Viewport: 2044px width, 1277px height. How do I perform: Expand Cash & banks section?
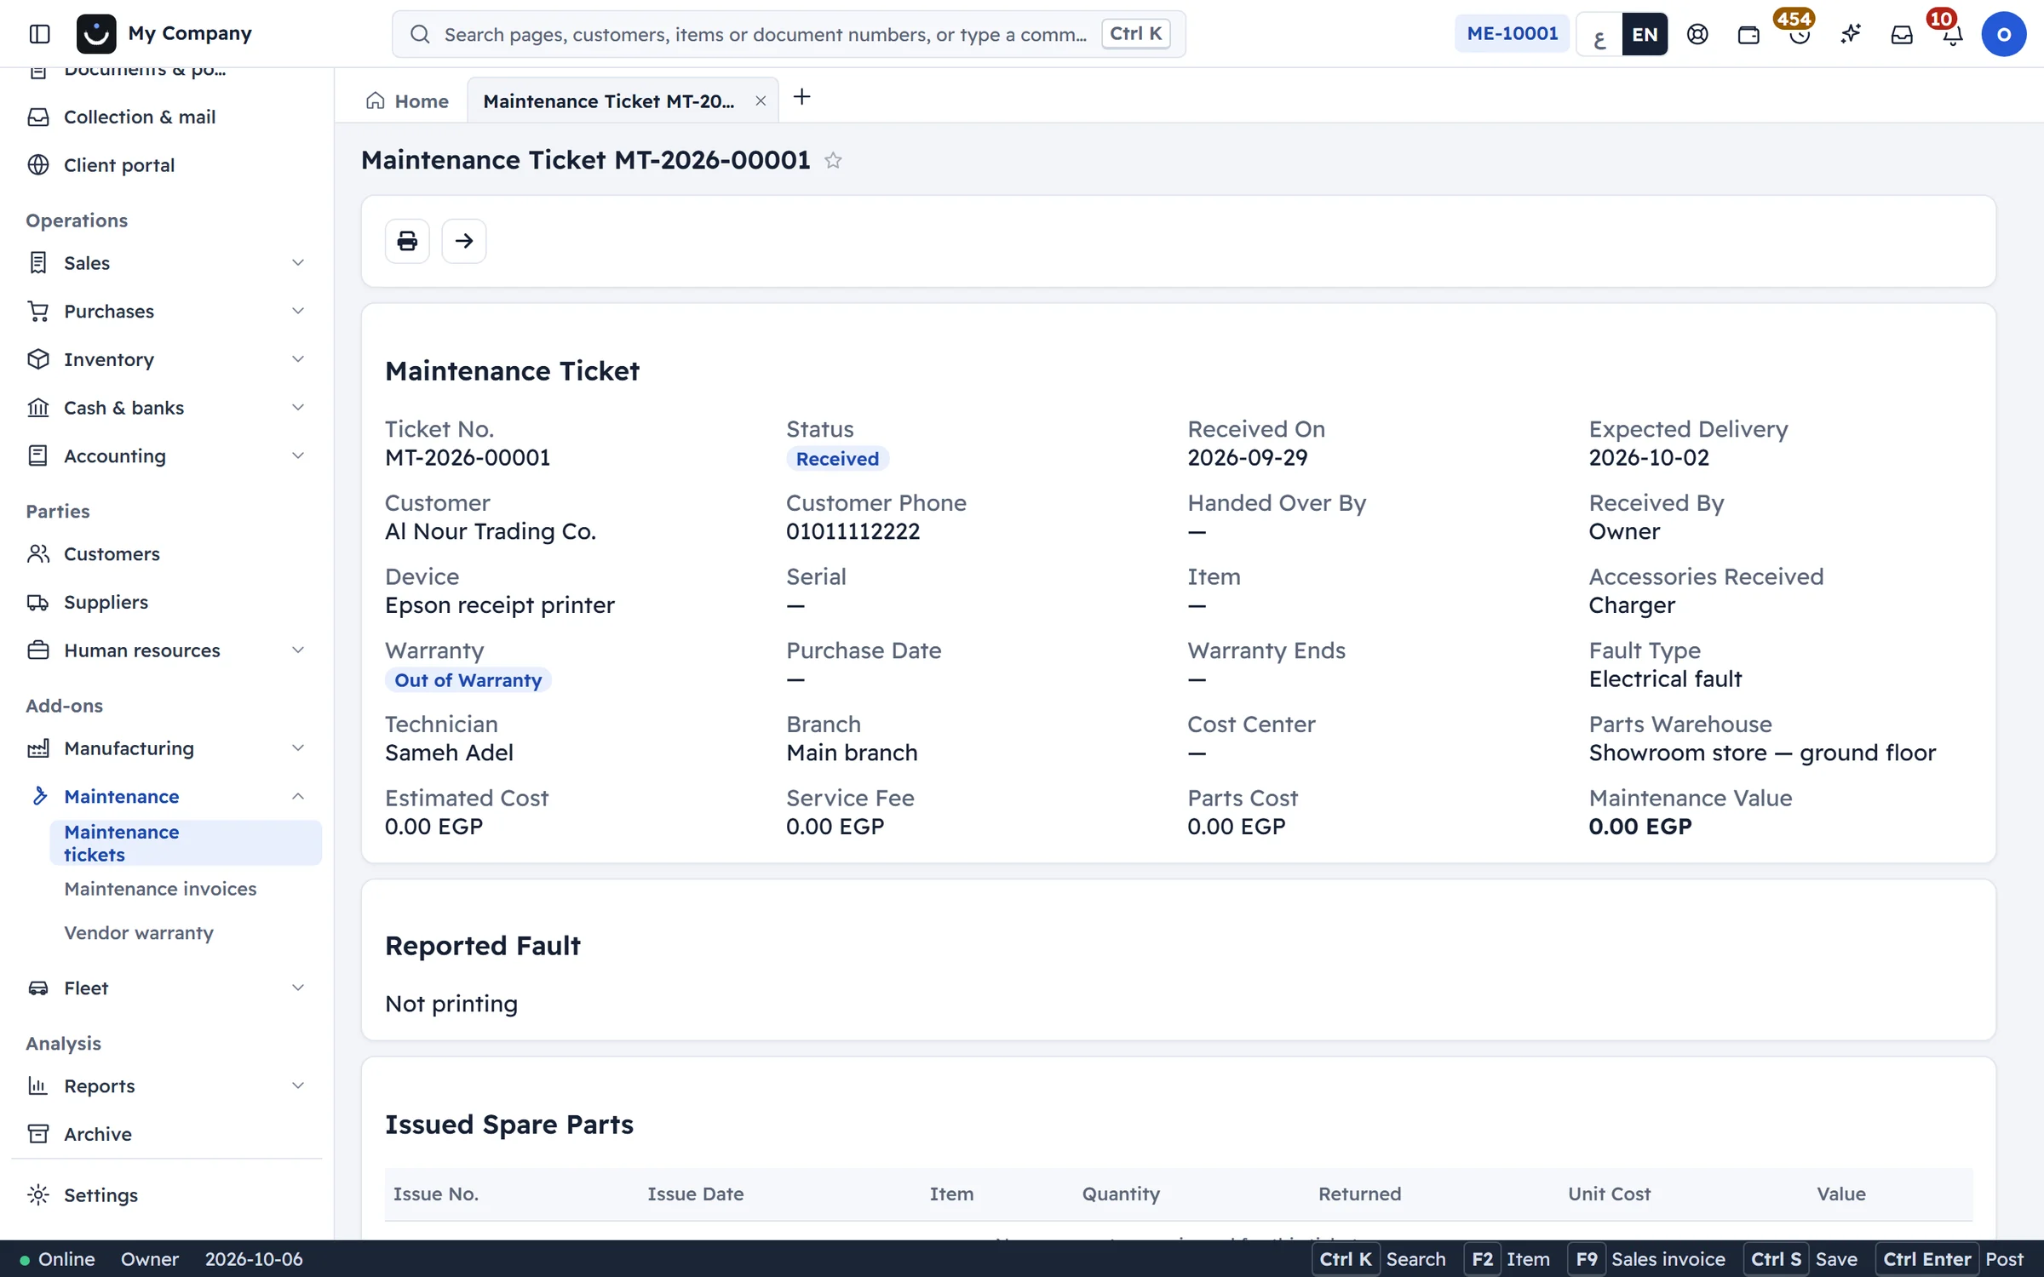point(167,408)
